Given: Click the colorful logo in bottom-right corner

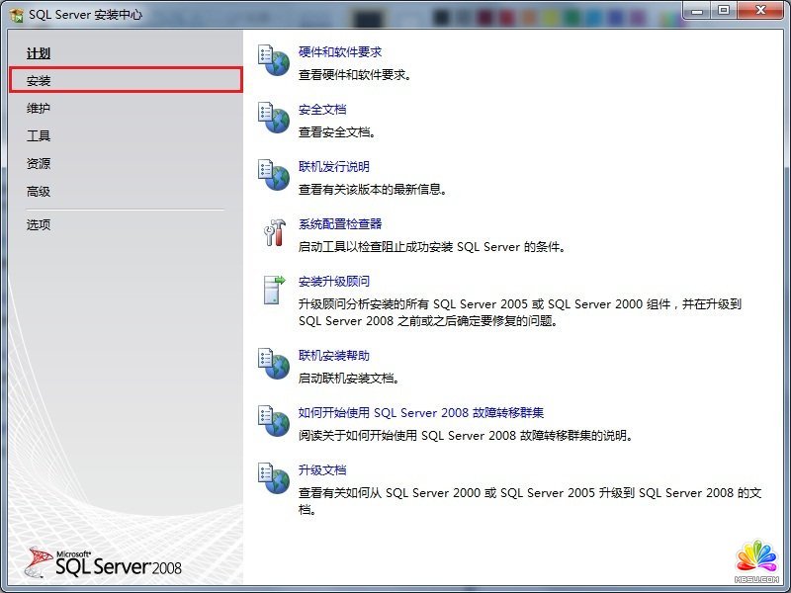Looking at the screenshot, I should tap(755, 557).
